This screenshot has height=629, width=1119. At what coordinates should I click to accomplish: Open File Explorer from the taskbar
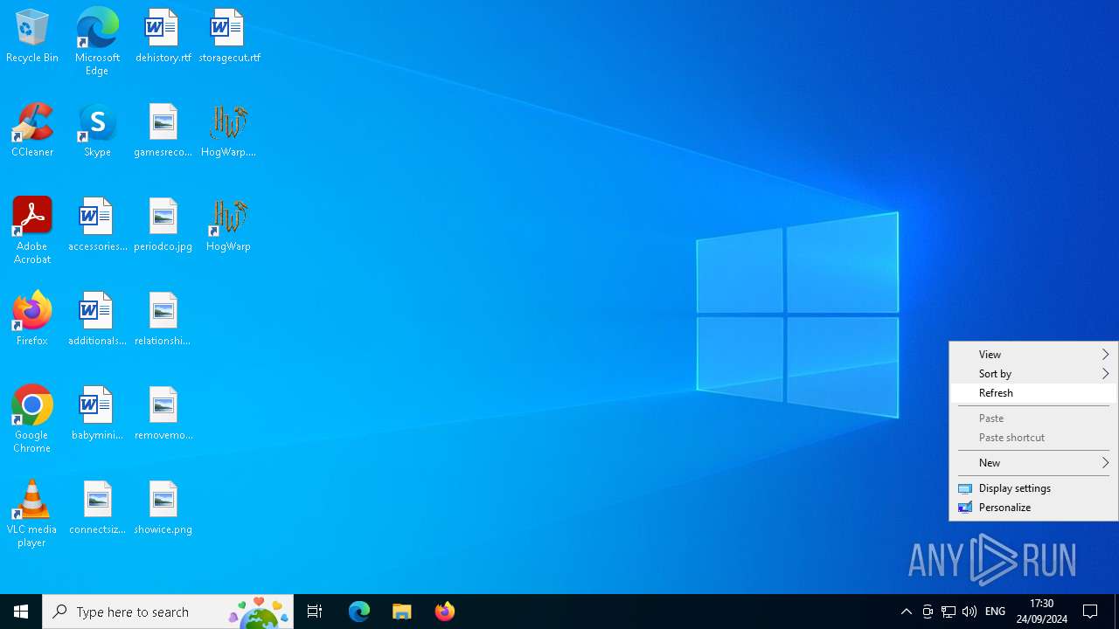tap(402, 612)
